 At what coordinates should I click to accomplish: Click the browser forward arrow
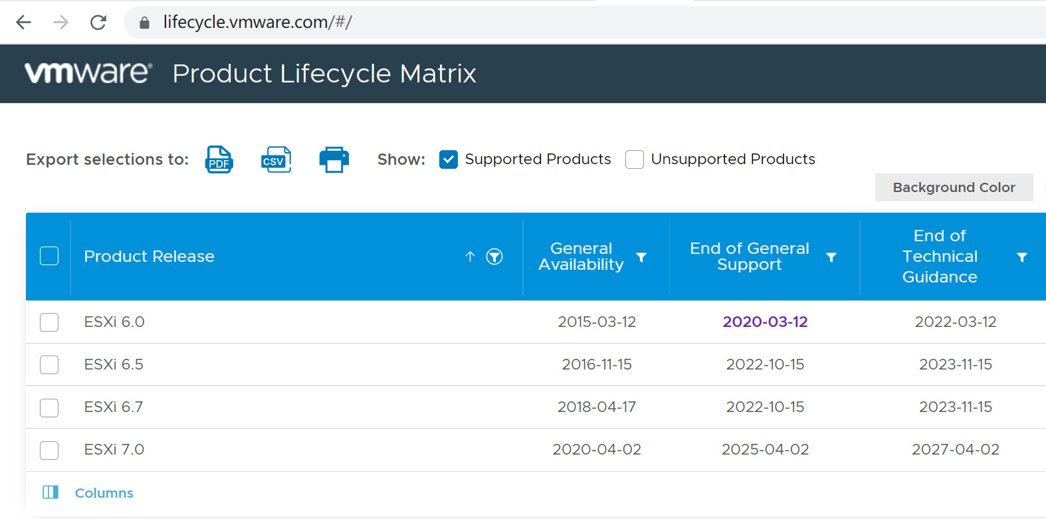click(60, 23)
